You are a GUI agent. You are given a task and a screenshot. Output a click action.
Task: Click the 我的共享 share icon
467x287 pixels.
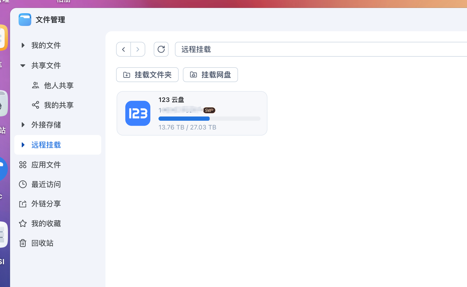(x=36, y=105)
